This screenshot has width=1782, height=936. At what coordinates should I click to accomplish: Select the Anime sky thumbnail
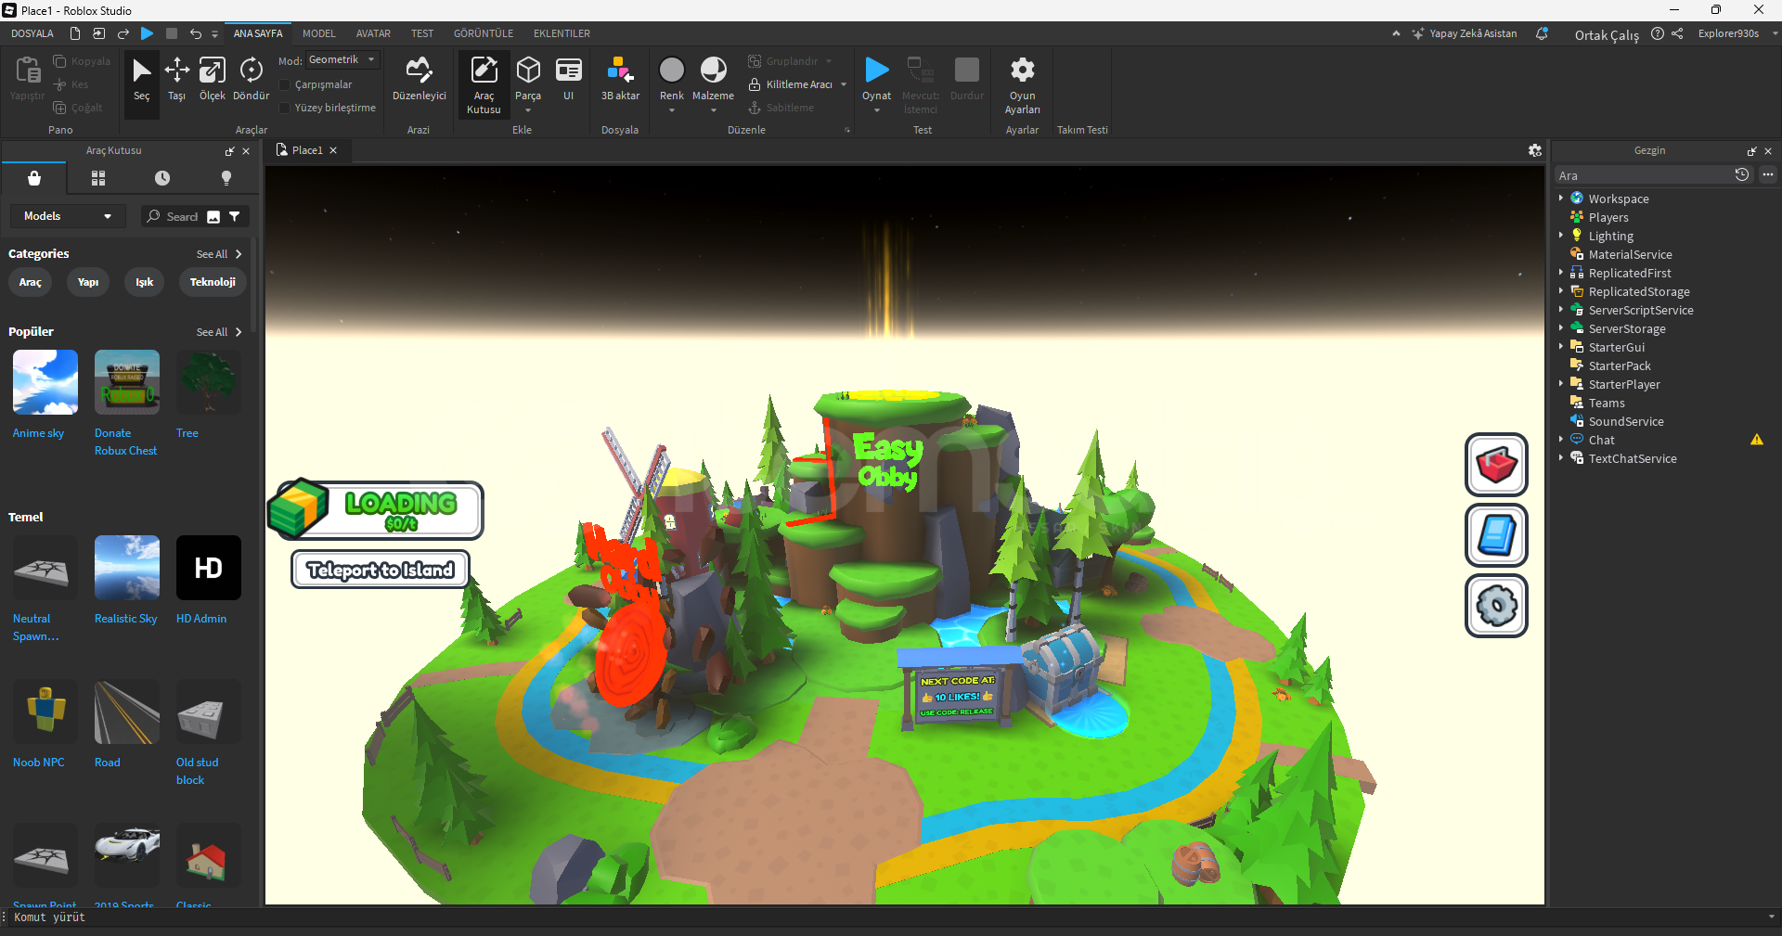click(x=45, y=382)
